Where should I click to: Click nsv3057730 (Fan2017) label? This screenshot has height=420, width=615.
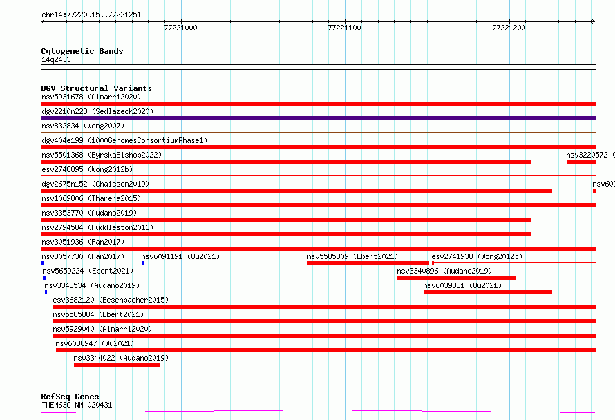[83, 256]
